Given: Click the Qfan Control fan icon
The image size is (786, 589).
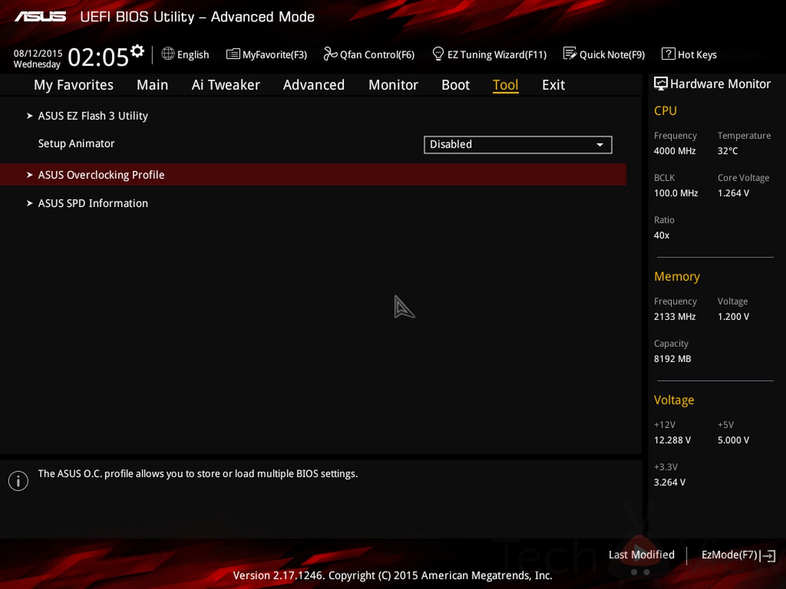Looking at the screenshot, I should tap(330, 53).
